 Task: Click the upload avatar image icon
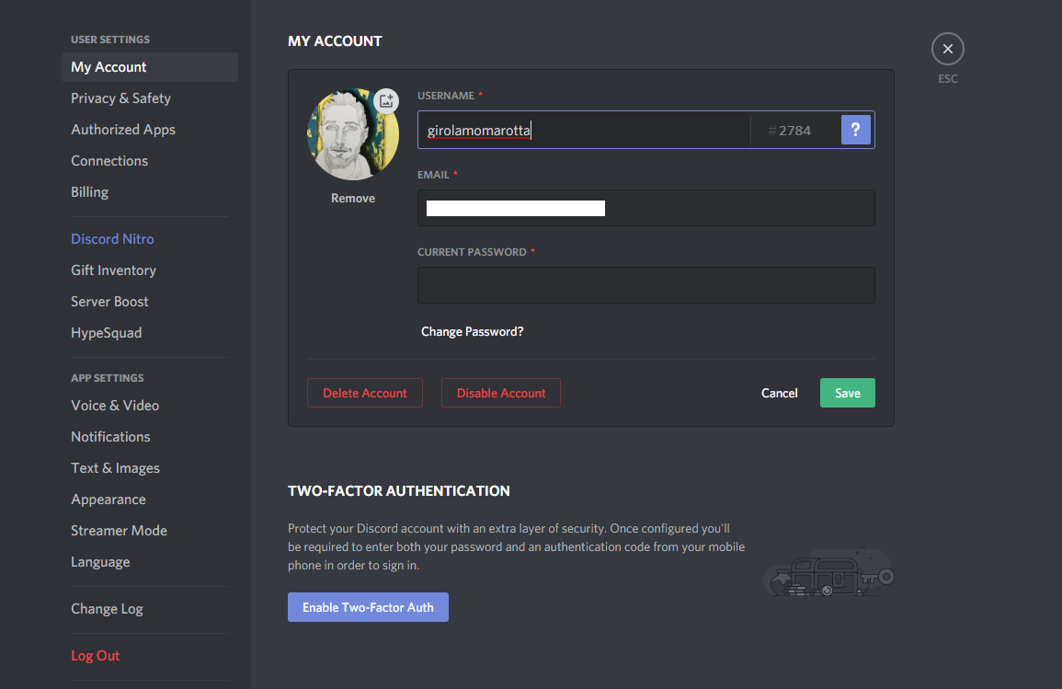coord(386,101)
